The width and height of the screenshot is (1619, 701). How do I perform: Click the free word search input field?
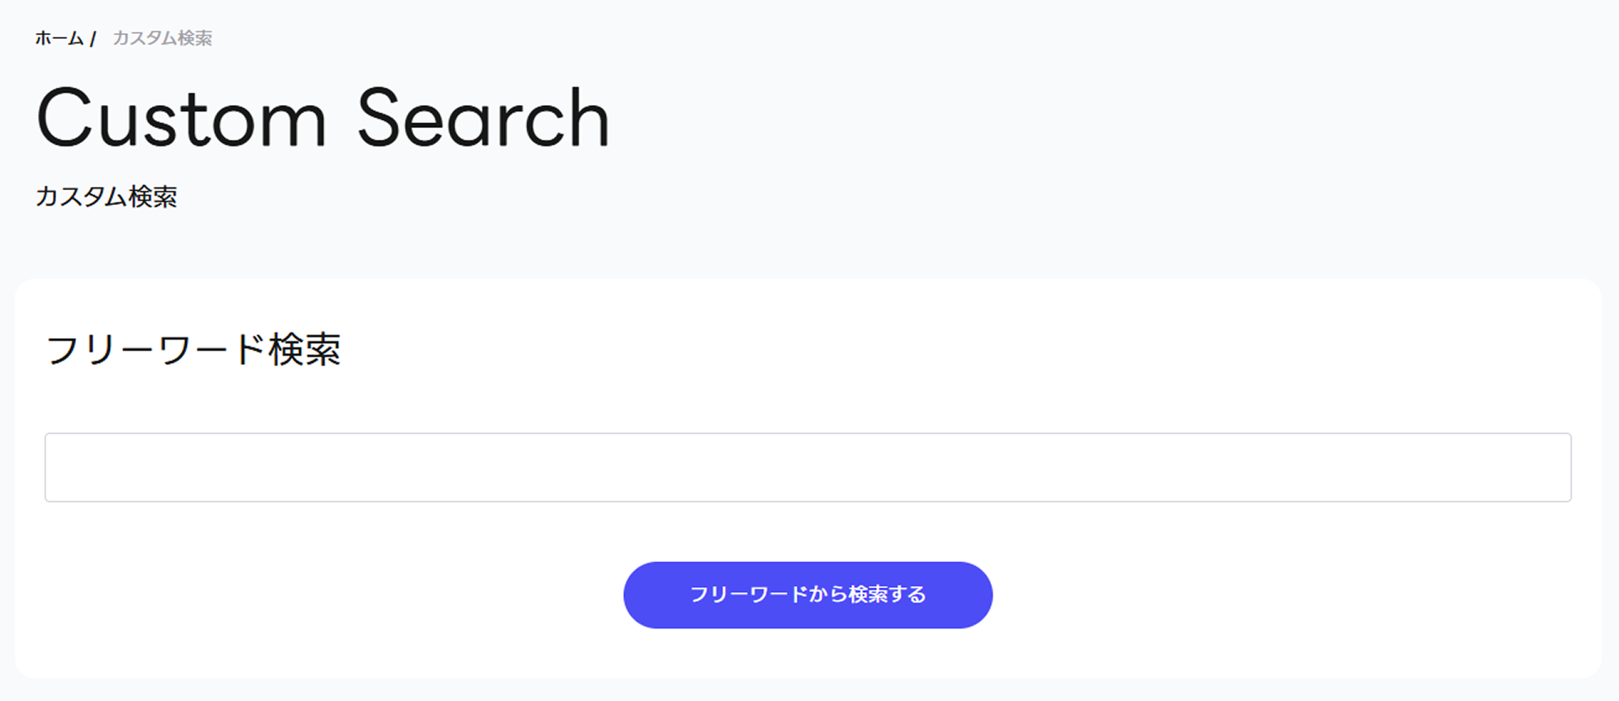click(807, 467)
